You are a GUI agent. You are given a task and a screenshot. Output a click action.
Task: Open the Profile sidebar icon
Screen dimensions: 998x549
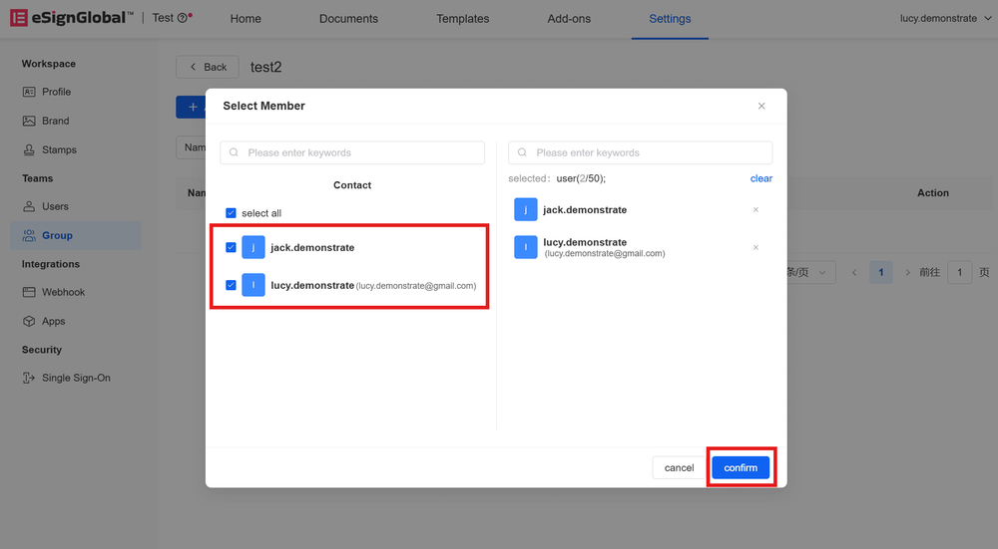click(30, 92)
